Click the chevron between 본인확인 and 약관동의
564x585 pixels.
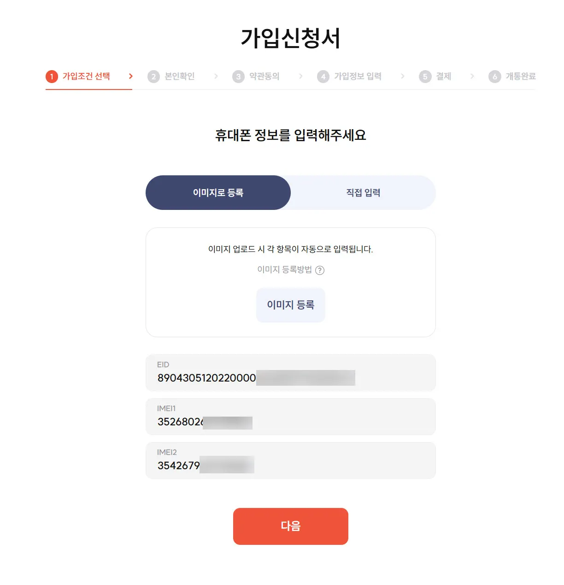[216, 76]
